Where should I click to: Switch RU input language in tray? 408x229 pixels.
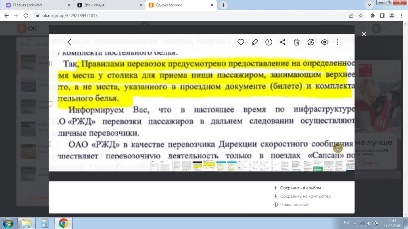pyautogui.click(x=346, y=222)
